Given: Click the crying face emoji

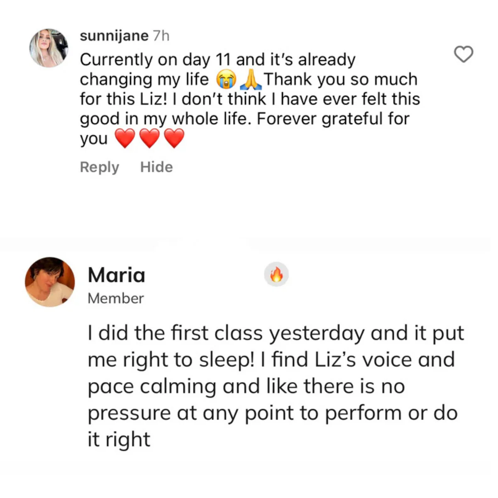Looking at the screenshot, I should tap(226, 80).
